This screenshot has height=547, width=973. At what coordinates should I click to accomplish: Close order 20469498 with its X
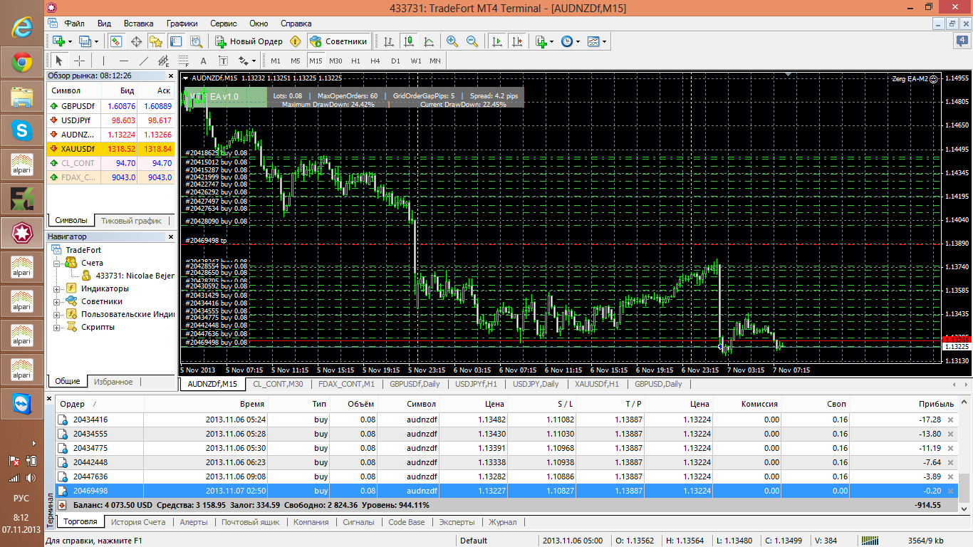pyautogui.click(x=949, y=491)
